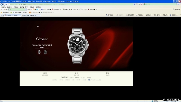Open the Tools menu (T) in menu bar
This screenshot has height=102, width=181.
32,7
